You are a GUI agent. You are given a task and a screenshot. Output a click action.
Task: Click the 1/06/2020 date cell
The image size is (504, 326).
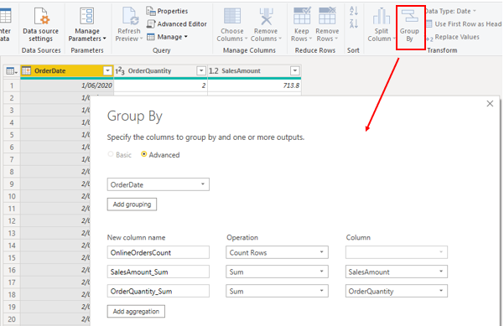tap(67, 85)
